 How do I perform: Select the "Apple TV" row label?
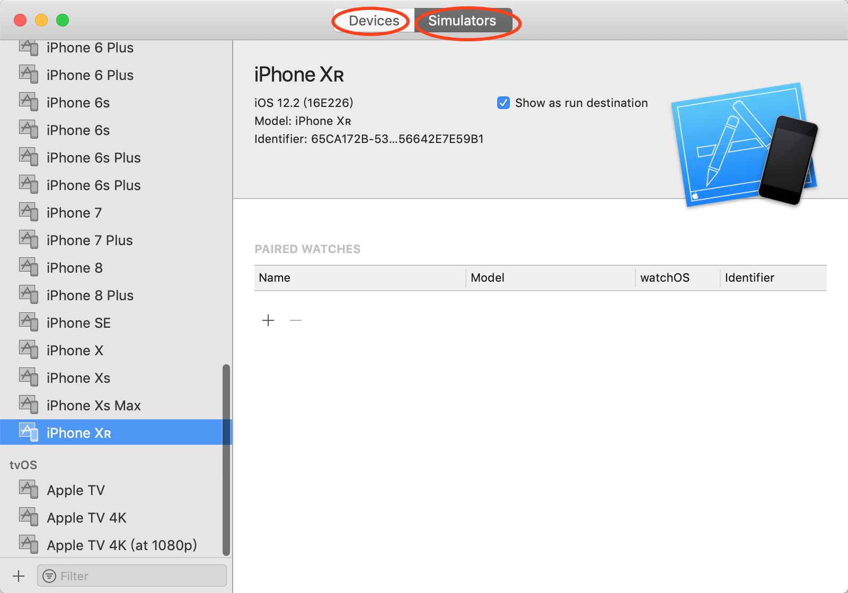(x=76, y=490)
